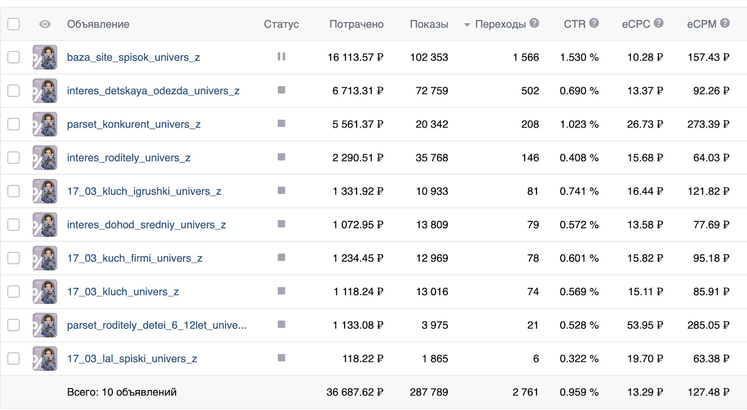Click the pause status icon for baza_site_spisok_univers_z
This screenshot has width=747, height=410.
coord(281,56)
